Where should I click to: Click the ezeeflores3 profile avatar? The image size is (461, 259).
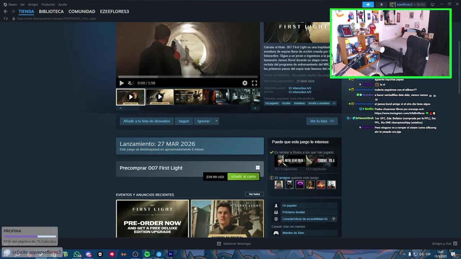(x=393, y=5)
